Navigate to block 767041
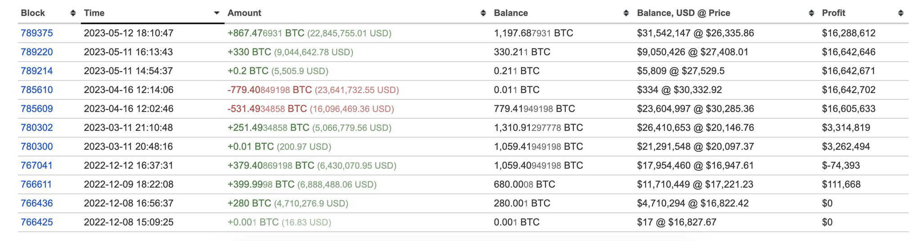This screenshot has height=241, width=922. (x=37, y=165)
